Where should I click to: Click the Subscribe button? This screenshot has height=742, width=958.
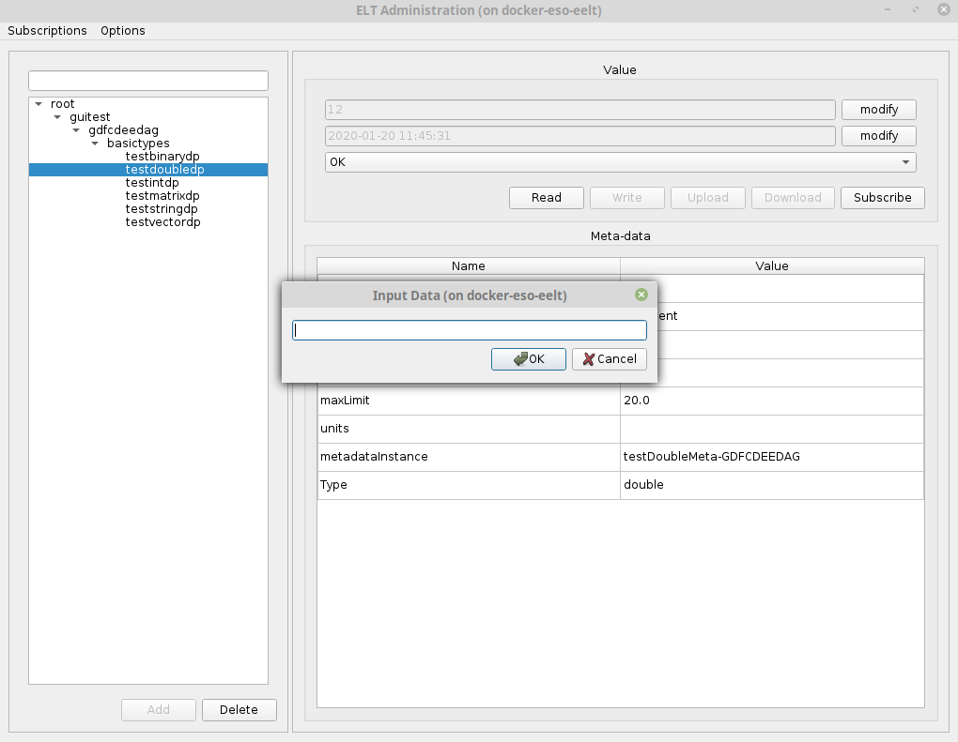(882, 198)
